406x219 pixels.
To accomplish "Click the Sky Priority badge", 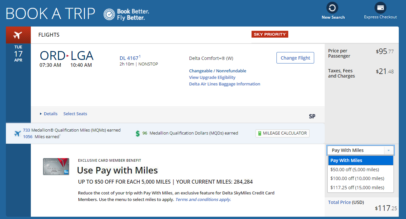I will tap(270, 34).
